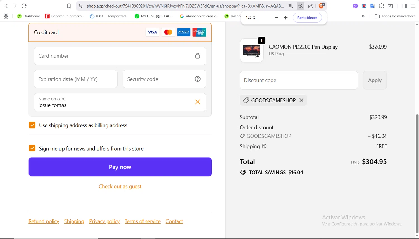The height and width of the screenshot is (239, 419).
Task: Click 'Check out as guest' link
Action: pos(120,186)
